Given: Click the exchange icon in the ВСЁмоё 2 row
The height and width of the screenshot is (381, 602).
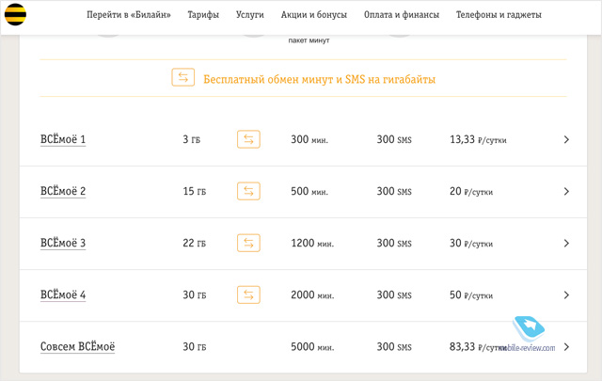Looking at the screenshot, I should pyautogui.click(x=248, y=191).
